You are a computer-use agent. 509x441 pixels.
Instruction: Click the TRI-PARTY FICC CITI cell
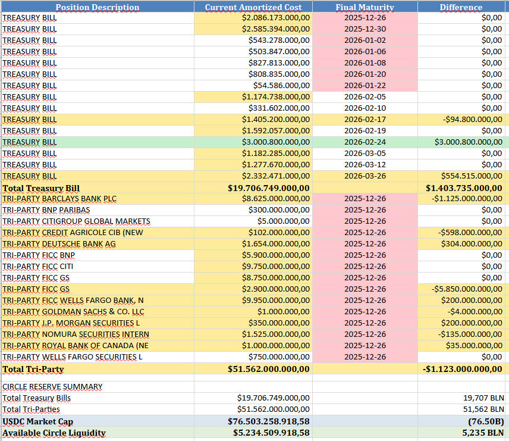click(98, 267)
